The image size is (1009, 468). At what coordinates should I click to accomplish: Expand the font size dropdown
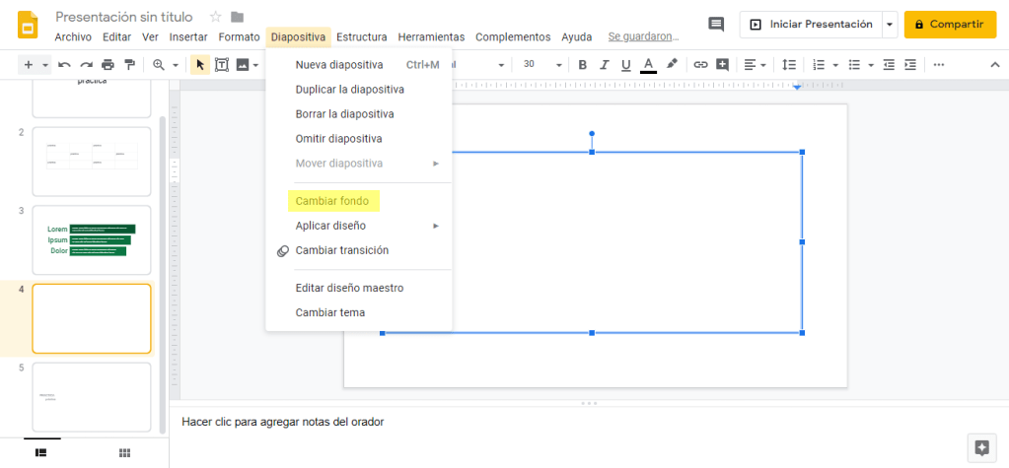click(x=557, y=65)
